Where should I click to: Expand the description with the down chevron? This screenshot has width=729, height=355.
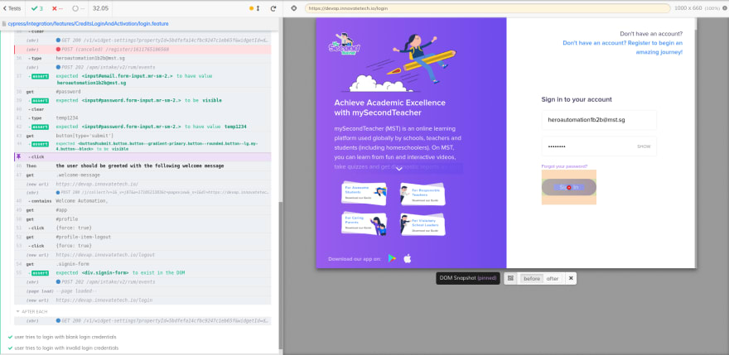(398, 169)
